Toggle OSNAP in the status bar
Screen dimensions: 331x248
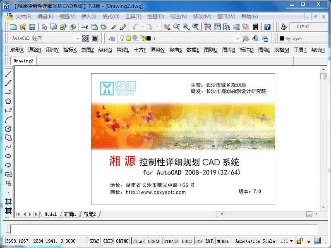154,241
